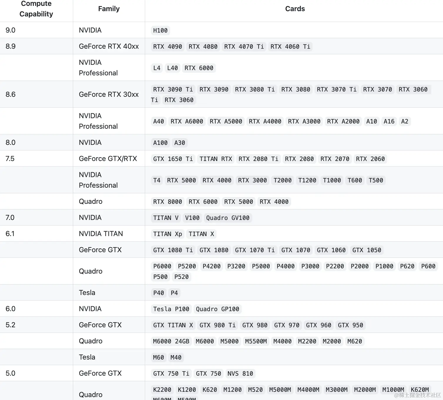Select the TITAN V tag
Viewport: 443px width, 400px height.
[x=166, y=218]
